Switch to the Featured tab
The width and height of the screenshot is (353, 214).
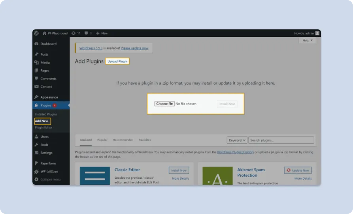86,140
